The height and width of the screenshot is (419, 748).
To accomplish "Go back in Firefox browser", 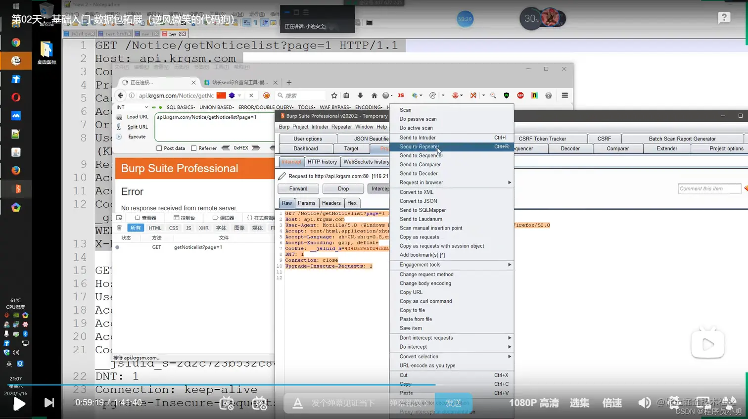I will pos(121,95).
